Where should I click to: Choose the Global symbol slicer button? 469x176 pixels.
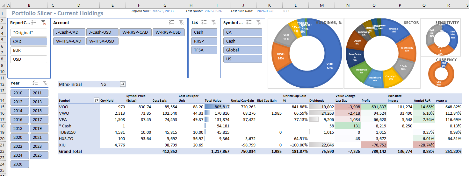pyautogui.click(x=242, y=50)
